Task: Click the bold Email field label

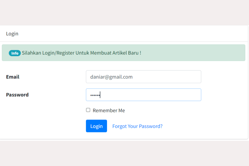Action: coord(13,77)
